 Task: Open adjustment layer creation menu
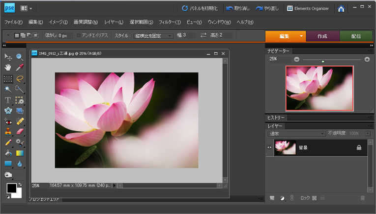tap(282, 198)
